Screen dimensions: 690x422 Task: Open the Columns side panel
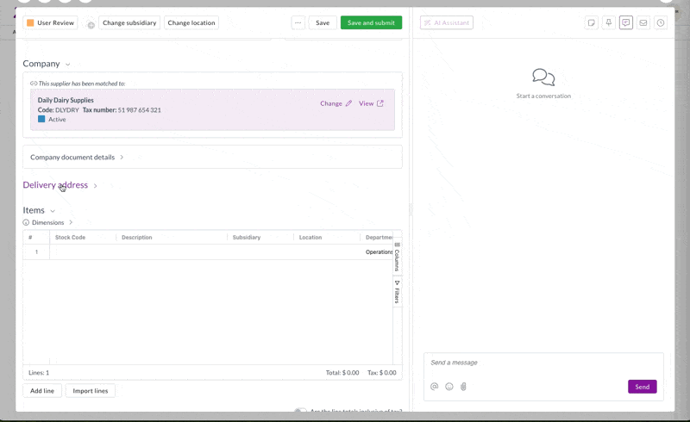click(397, 257)
